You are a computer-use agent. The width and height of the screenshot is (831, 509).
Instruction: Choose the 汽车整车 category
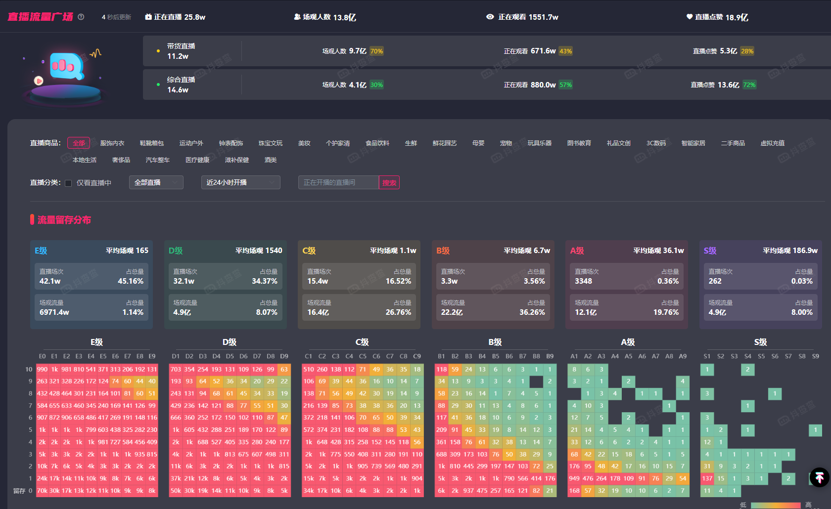tap(158, 160)
